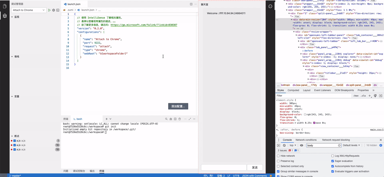Uncheck Autocomplete from history

click(x=333, y=166)
